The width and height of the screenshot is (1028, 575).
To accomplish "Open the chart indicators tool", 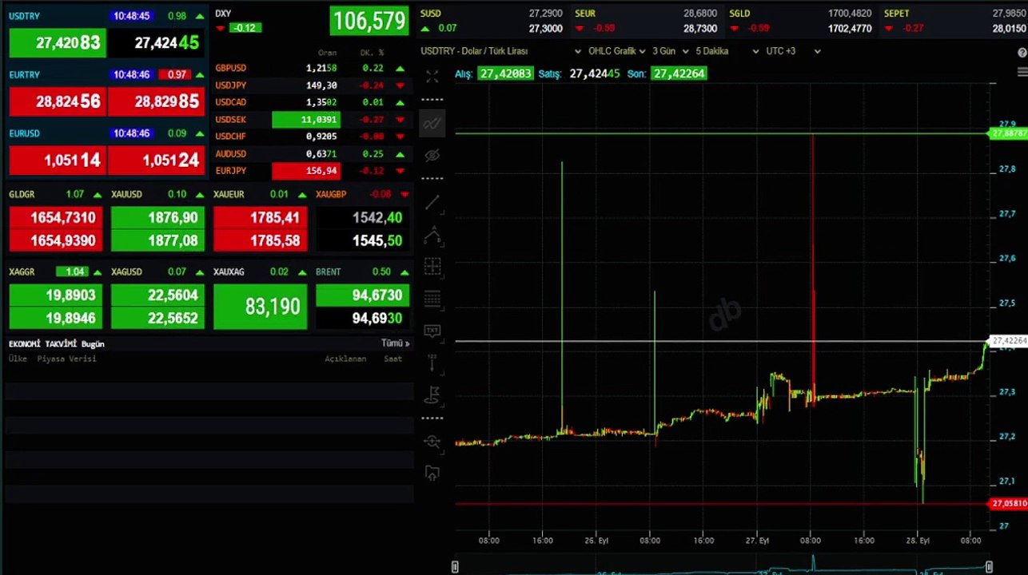I will pyautogui.click(x=432, y=123).
